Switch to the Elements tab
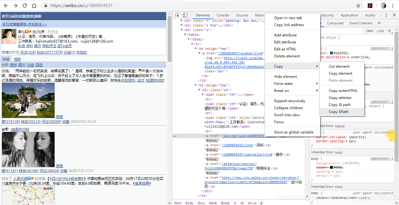Image resolution: width=399 pixels, height=205 pixels. click(203, 15)
